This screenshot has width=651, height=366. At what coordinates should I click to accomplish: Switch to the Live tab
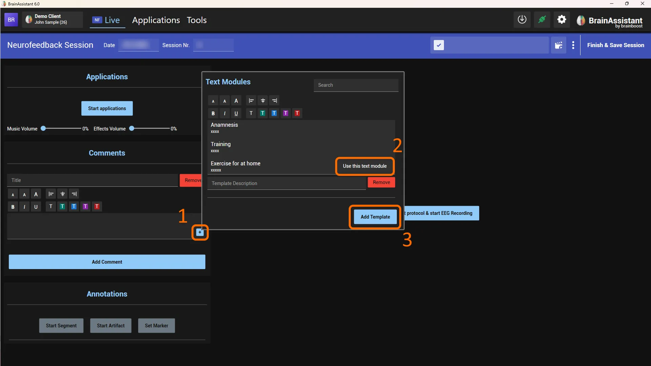coord(107,20)
